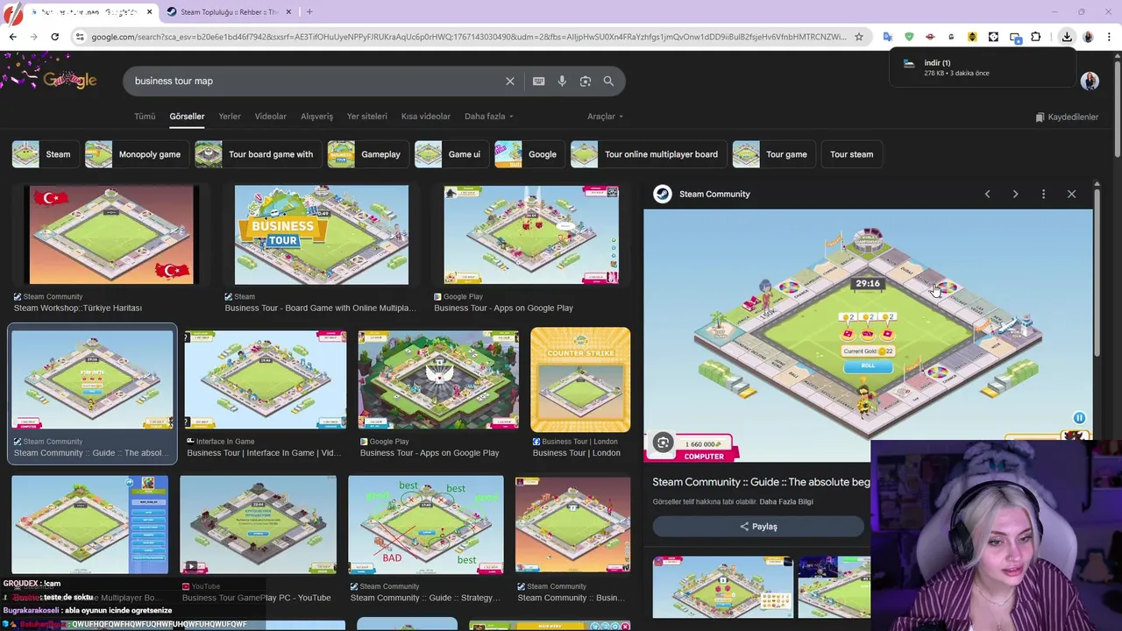Click the Google logo

click(x=69, y=80)
